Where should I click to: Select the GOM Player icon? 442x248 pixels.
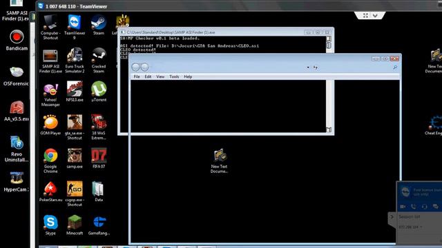pos(50,125)
